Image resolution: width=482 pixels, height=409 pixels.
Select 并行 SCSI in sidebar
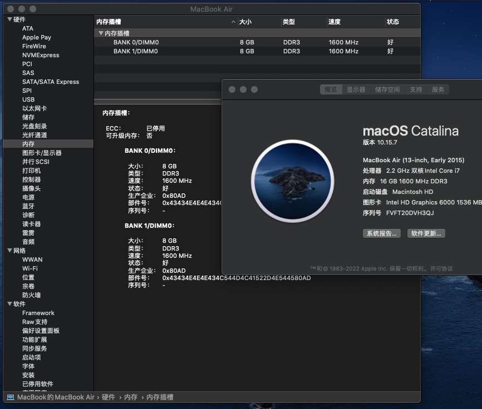pyautogui.click(x=36, y=162)
